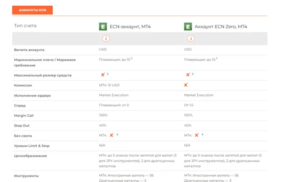Click Без свопа cross icon in ECN-аккаунт column
The height and width of the screenshot is (182, 281).
(112, 135)
